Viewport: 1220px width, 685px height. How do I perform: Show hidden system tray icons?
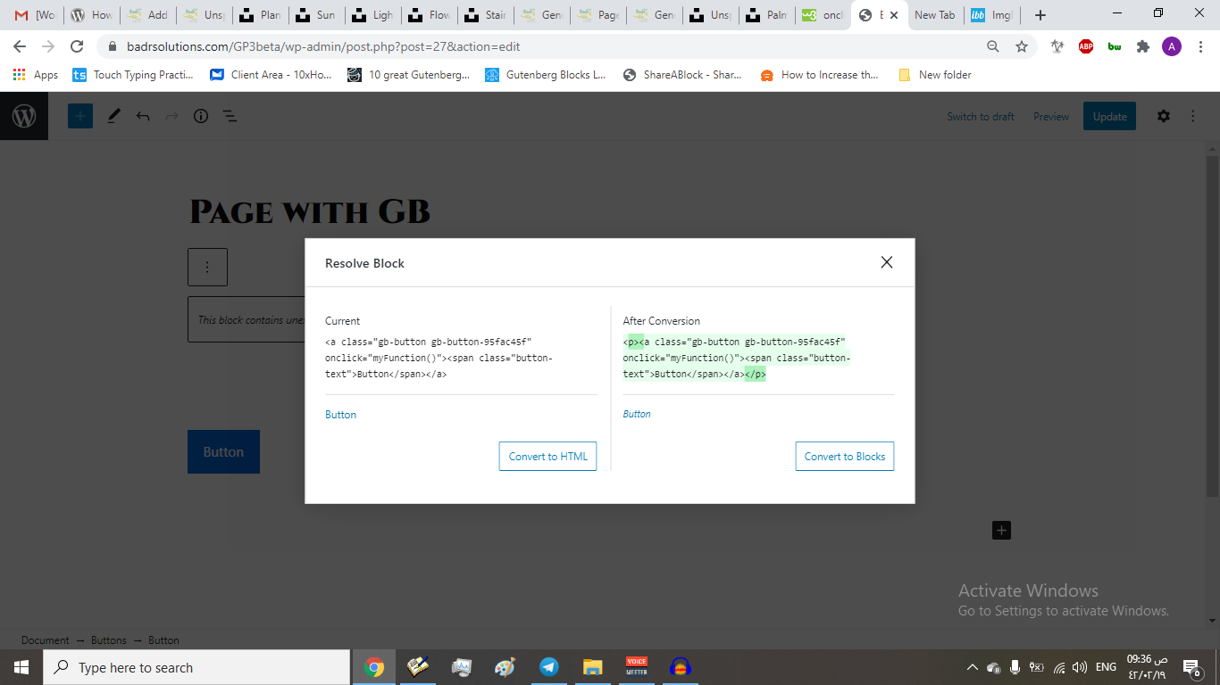972,667
